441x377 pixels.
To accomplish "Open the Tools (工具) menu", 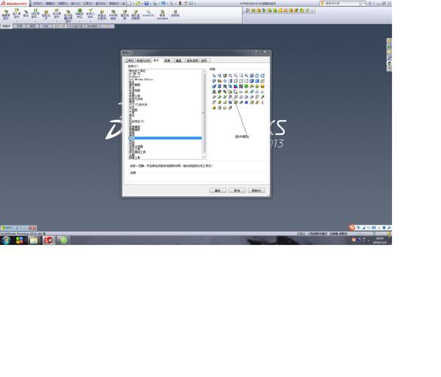I will click(x=87, y=3).
